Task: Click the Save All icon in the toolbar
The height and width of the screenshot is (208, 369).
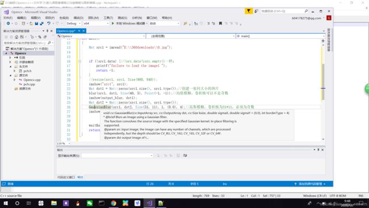Action: (41, 23)
